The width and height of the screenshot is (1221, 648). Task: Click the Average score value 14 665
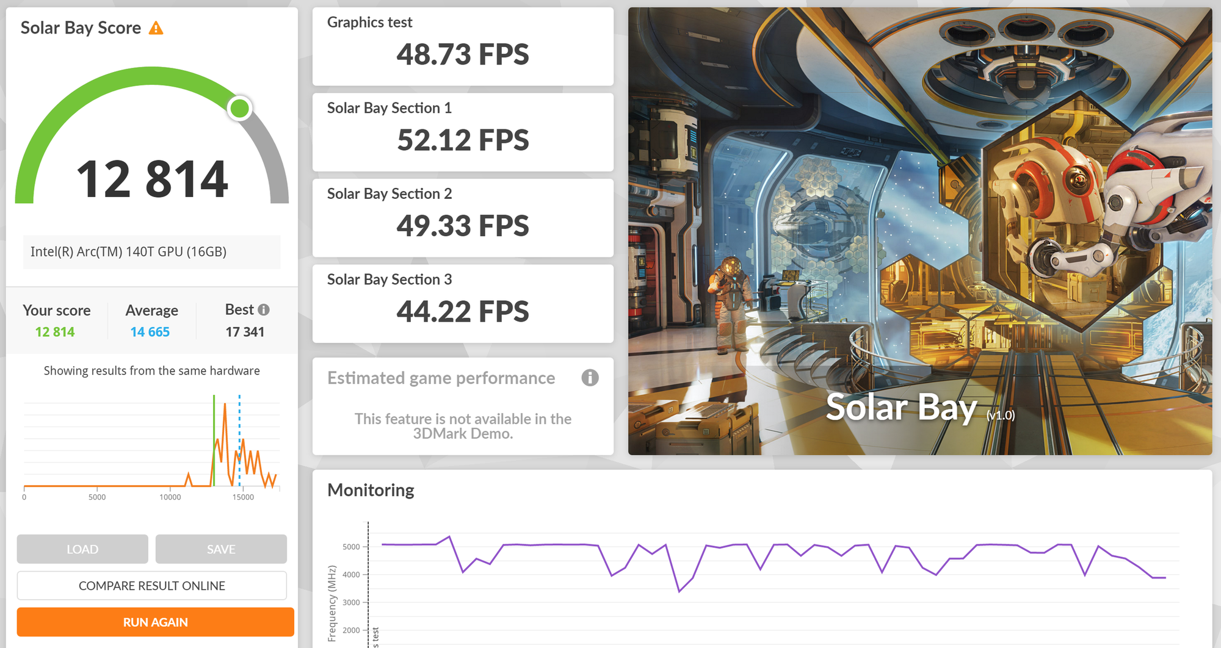tap(150, 332)
